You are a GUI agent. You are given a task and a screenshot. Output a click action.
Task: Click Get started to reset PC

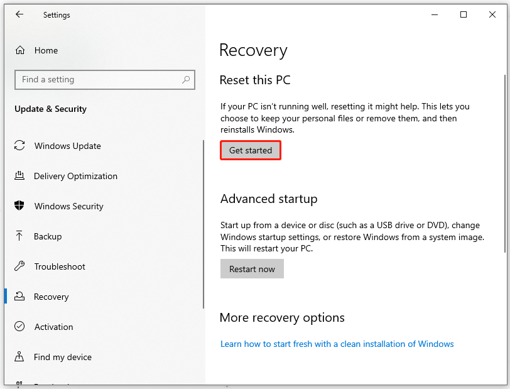[x=251, y=150]
